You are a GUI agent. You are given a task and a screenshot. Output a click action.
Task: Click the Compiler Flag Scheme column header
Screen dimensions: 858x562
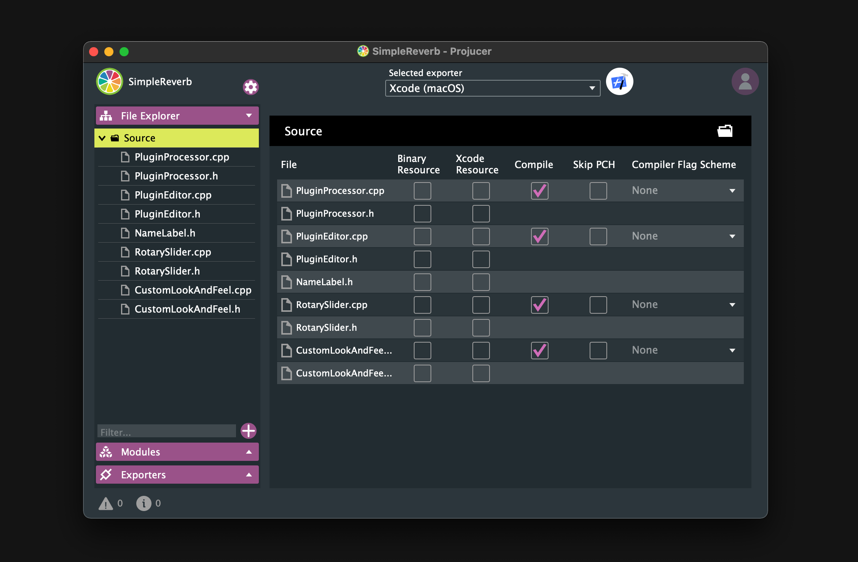(x=684, y=165)
